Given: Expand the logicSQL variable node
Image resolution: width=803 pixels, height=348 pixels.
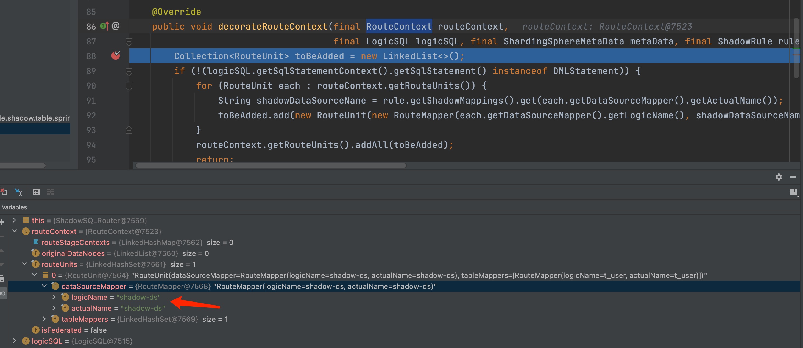Looking at the screenshot, I should pos(14,341).
